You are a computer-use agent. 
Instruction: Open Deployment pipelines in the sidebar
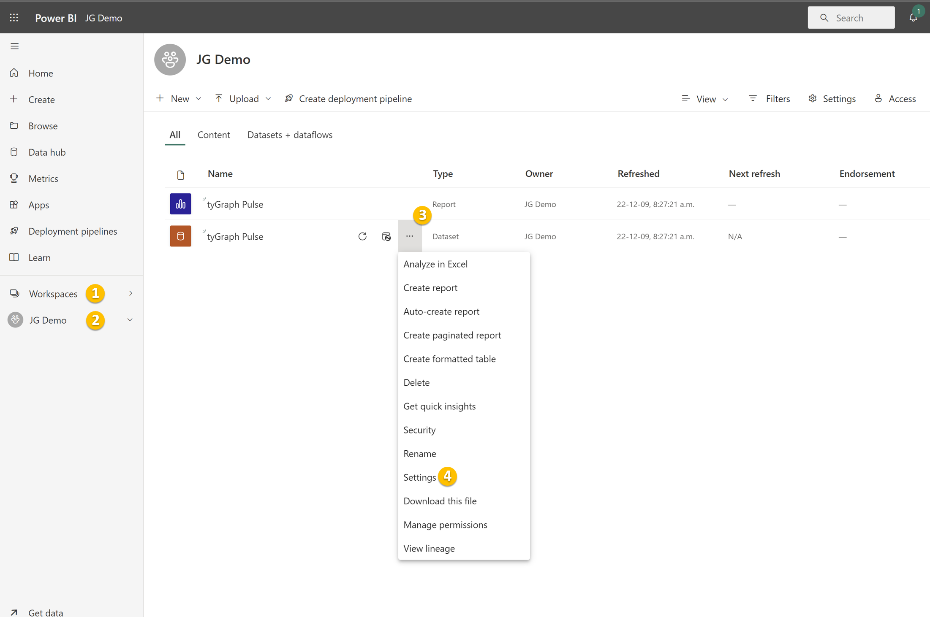(x=73, y=231)
